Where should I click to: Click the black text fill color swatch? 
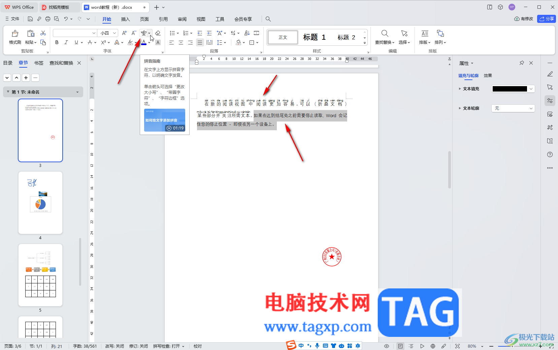[x=510, y=89]
